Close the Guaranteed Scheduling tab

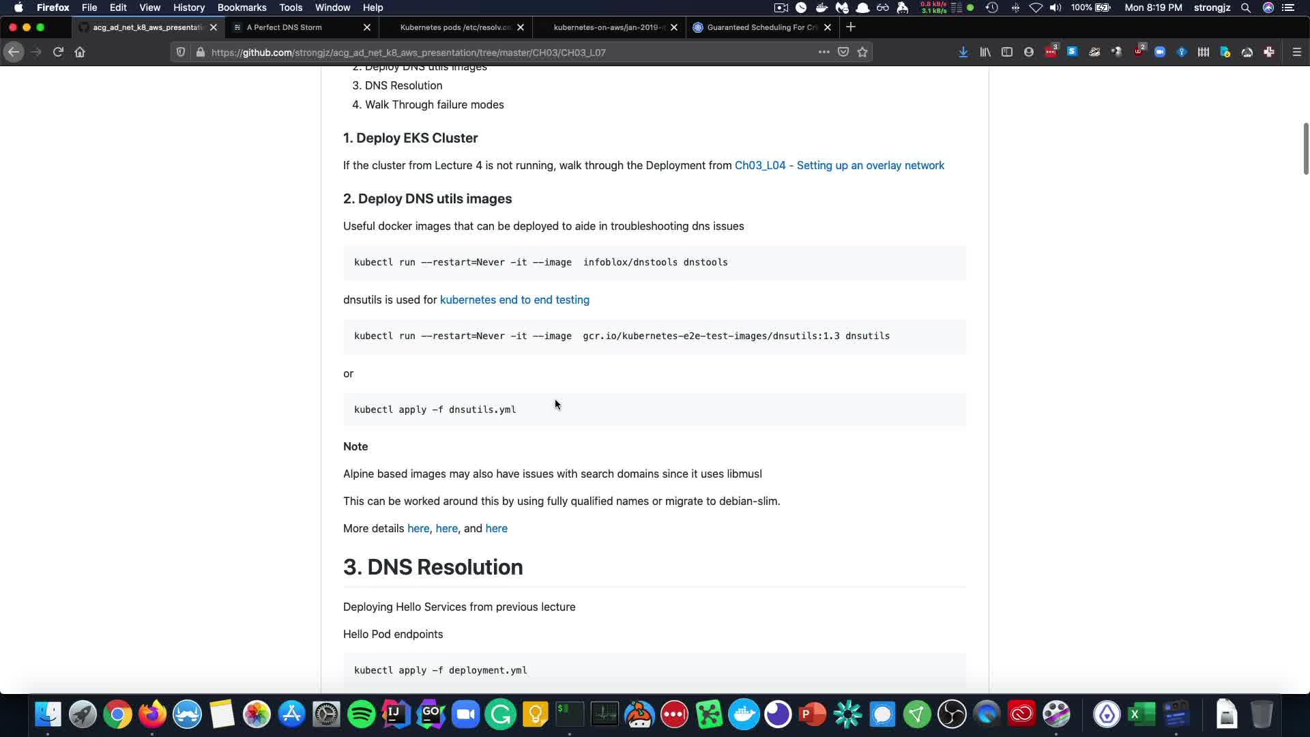827,27
